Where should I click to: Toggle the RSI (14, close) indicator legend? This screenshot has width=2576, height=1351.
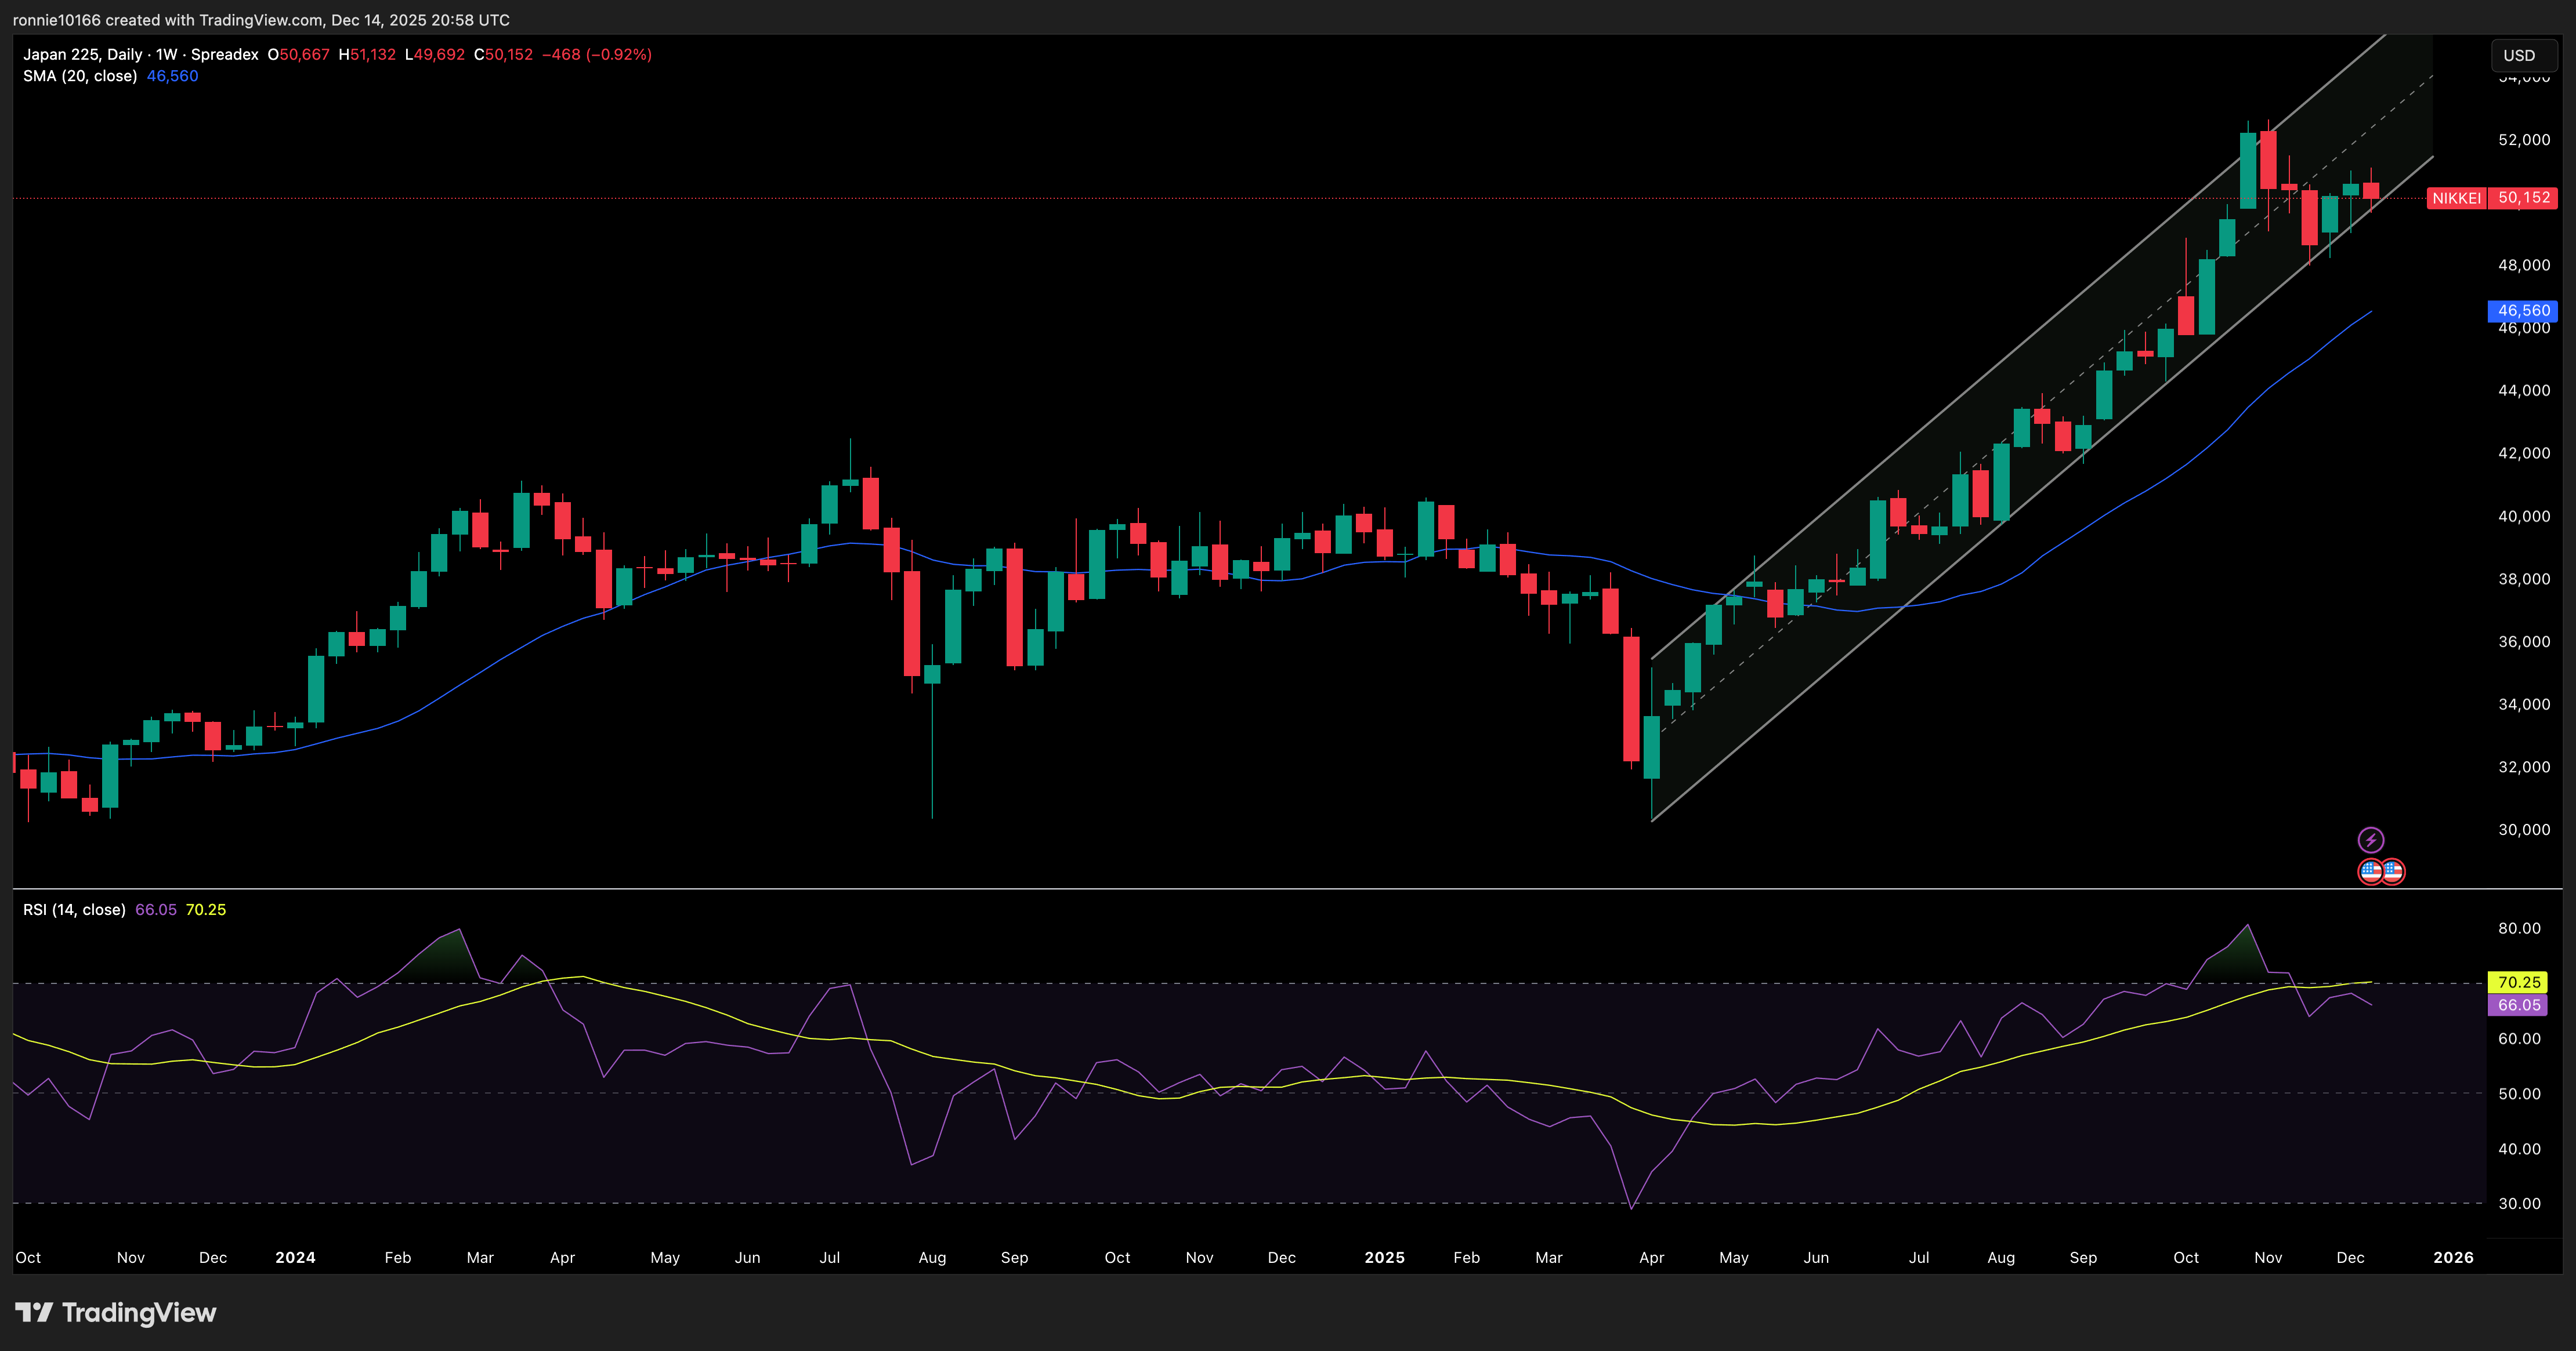pos(75,910)
